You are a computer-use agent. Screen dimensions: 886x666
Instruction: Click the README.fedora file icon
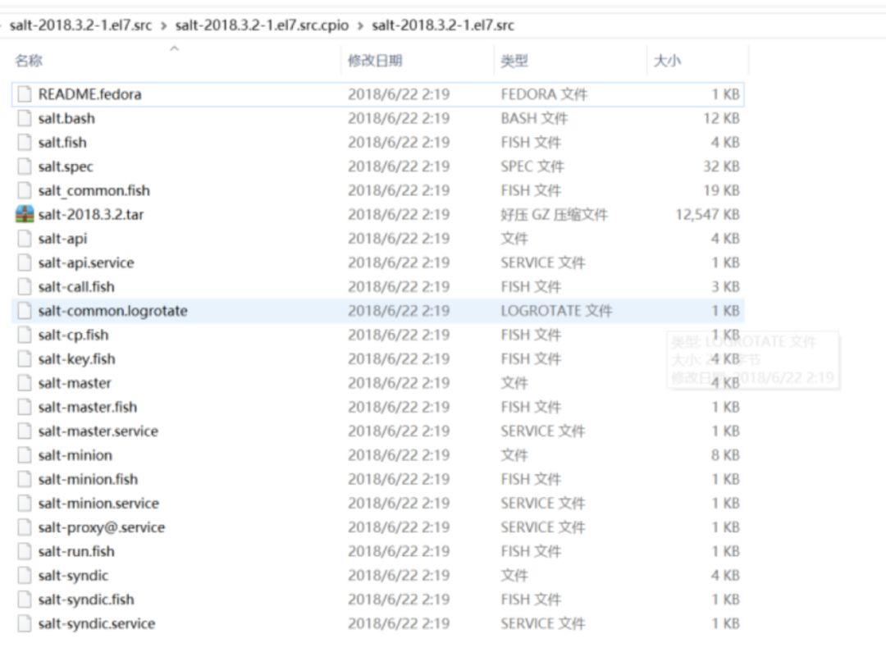point(25,94)
